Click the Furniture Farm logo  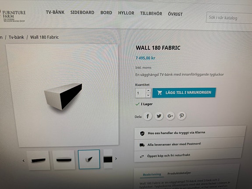13,16
